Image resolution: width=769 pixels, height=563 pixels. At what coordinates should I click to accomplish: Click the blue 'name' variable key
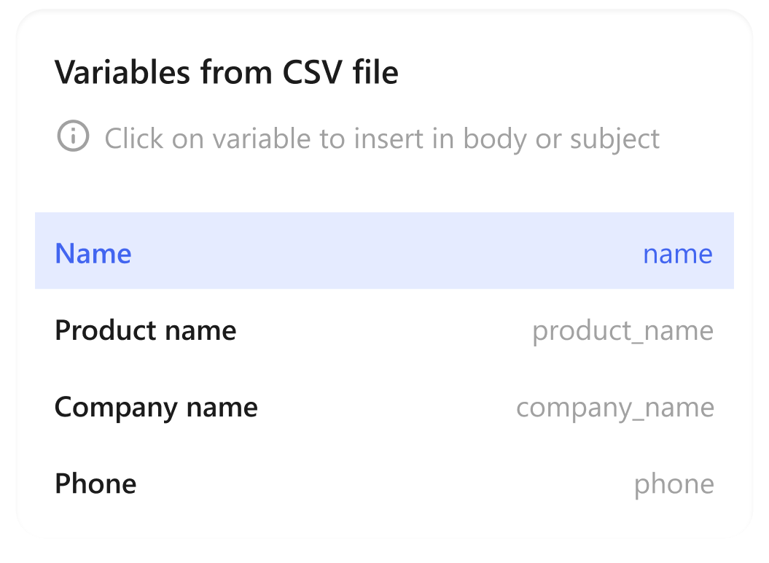click(677, 254)
